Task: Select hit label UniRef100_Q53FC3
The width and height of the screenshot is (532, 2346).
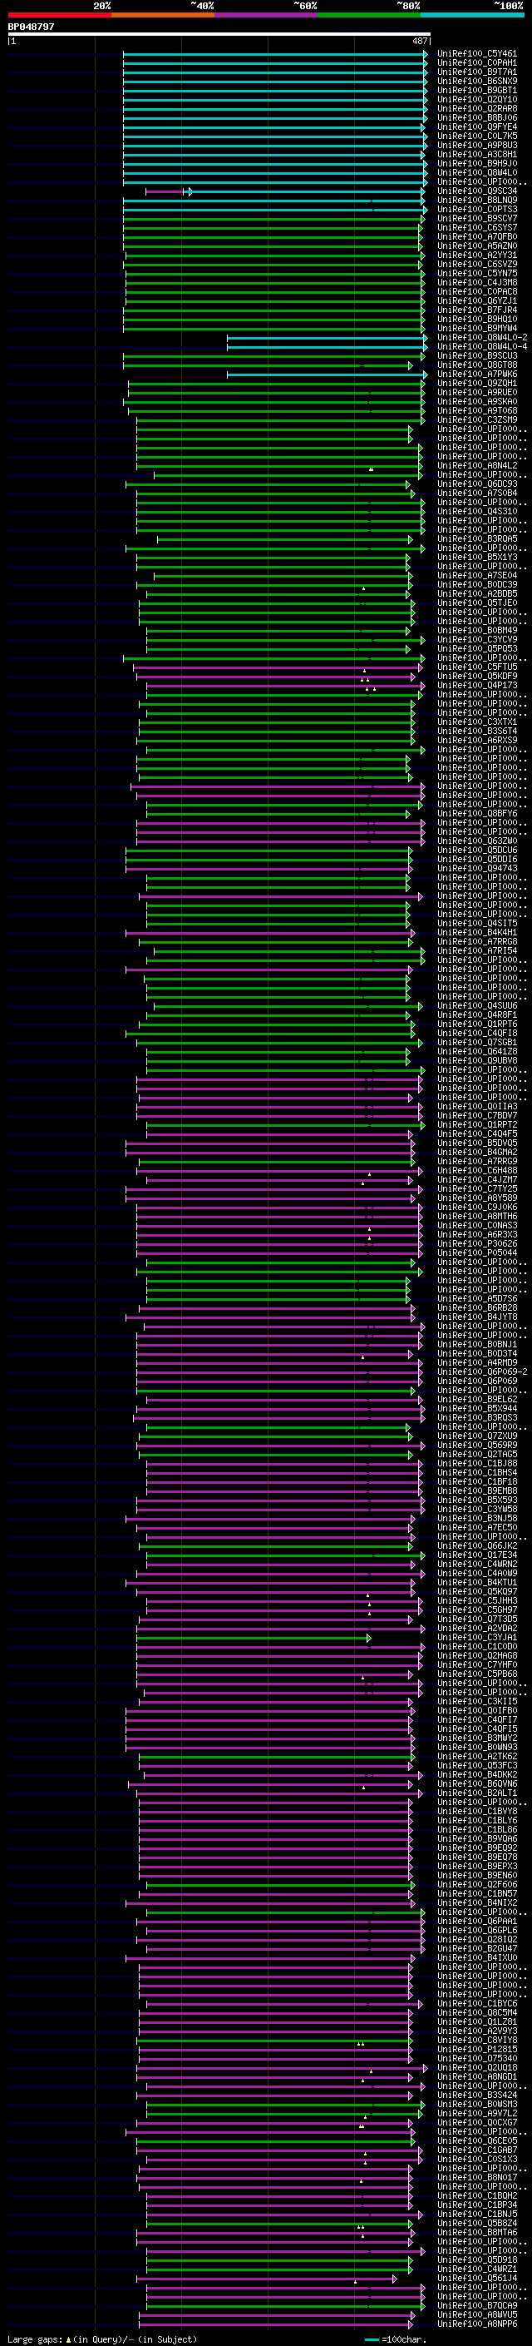Action: (x=477, y=1765)
